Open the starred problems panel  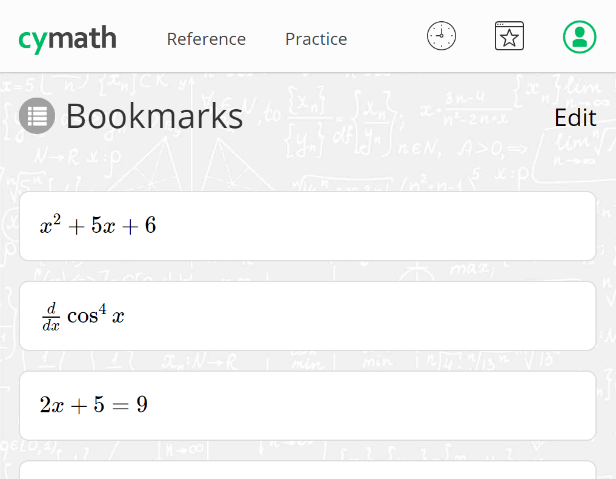tap(509, 36)
